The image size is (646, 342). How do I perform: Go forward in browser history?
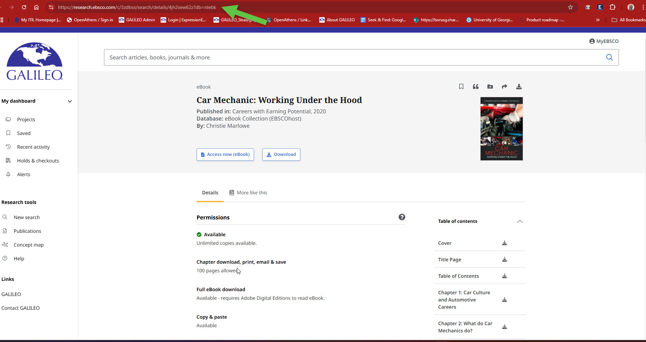pos(11,7)
